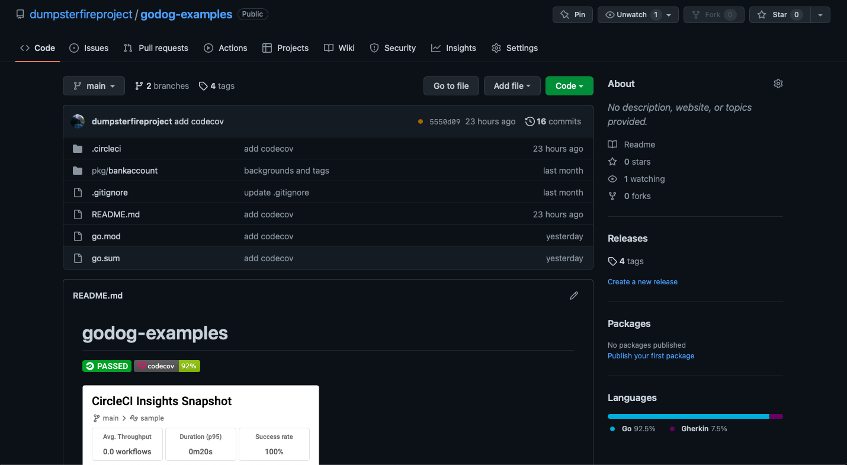Expand the dropdown arrow beside Star

coord(820,15)
